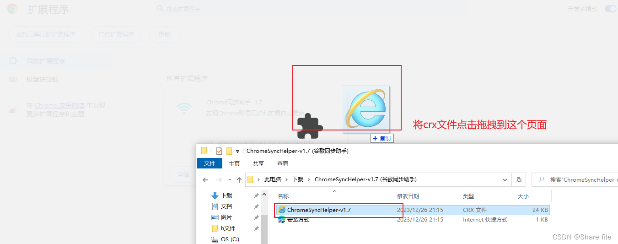Click folder icon in Explorer address bar

(x=250, y=180)
